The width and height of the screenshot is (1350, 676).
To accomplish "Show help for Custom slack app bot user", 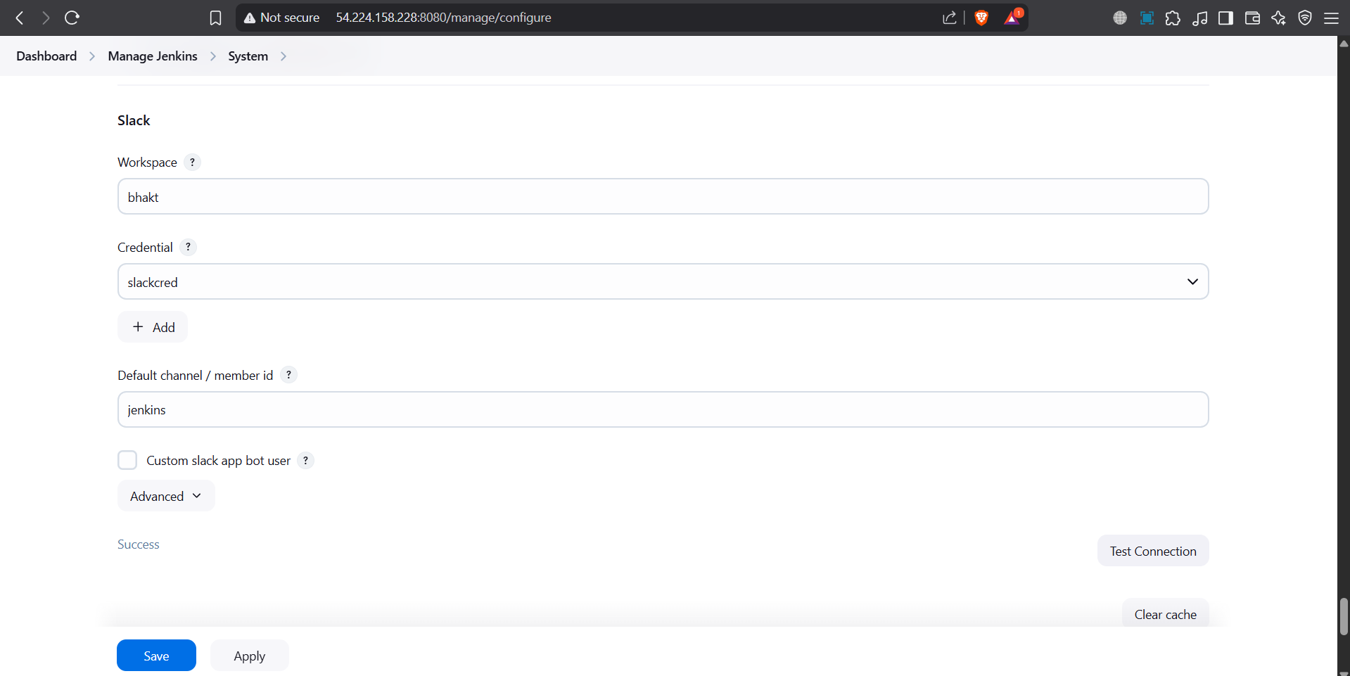I will [x=305, y=460].
